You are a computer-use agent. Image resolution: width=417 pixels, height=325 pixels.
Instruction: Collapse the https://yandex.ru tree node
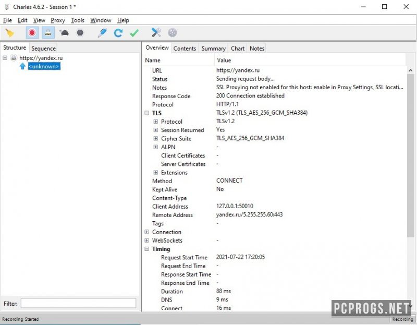point(5,58)
